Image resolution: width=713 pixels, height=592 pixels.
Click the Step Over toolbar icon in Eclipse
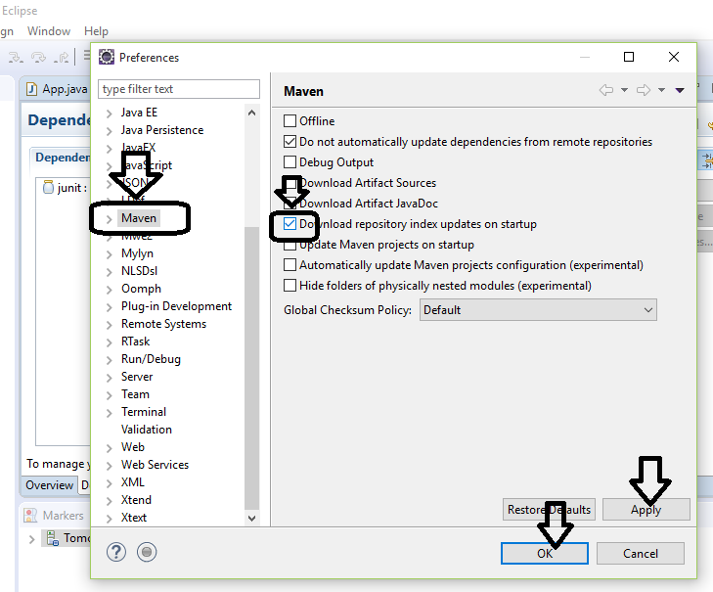coord(38,58)
